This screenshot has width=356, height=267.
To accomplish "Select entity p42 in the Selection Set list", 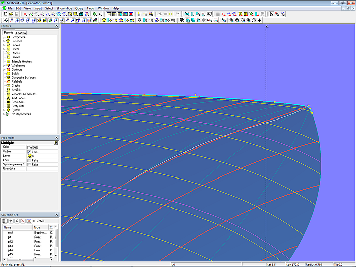I will click(11, 241).
